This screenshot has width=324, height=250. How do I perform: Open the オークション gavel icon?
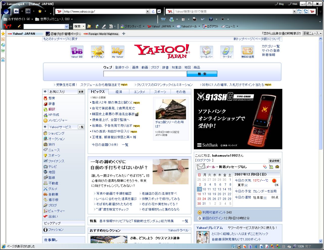tap(97, 52)
